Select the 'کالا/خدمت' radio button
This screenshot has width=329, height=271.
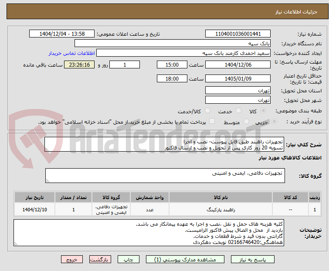coord(207,111)
